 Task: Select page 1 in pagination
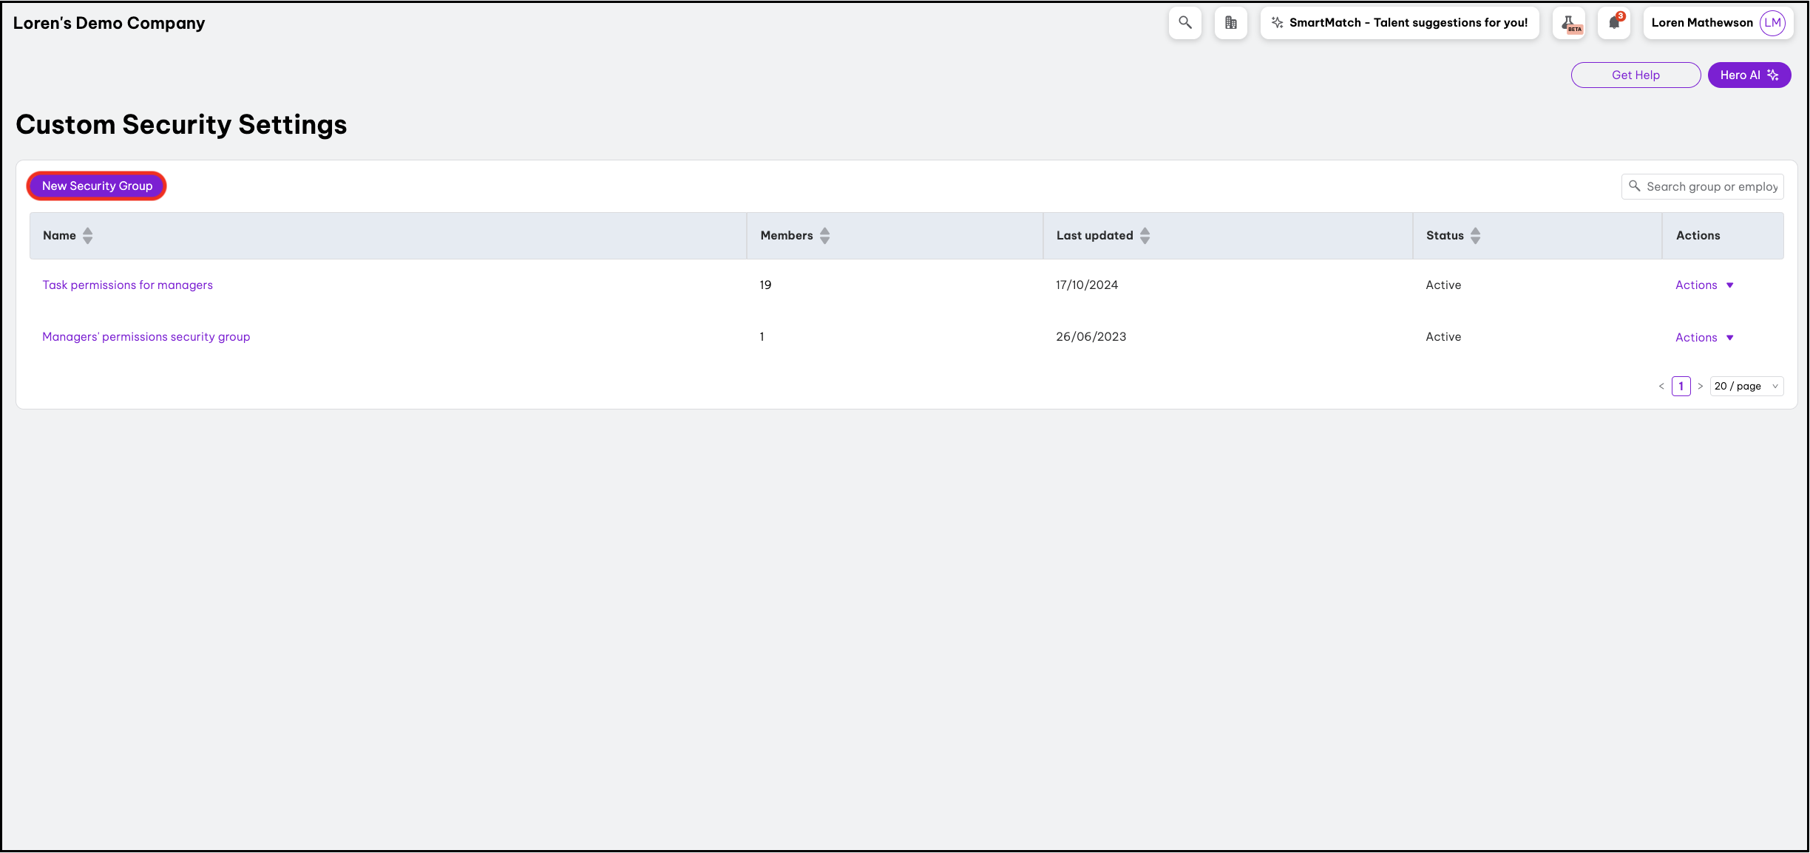(1681, 387)
